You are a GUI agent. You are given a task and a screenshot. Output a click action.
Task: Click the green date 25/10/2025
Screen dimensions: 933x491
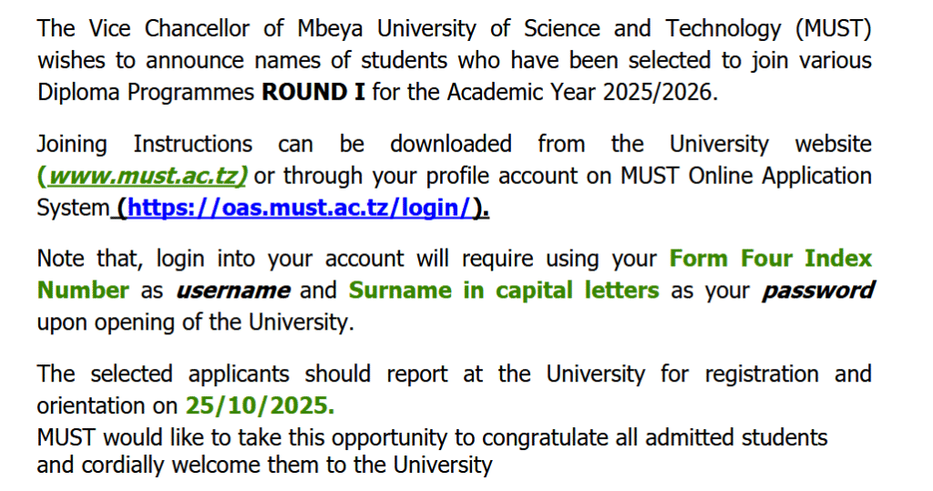[259, 405]
